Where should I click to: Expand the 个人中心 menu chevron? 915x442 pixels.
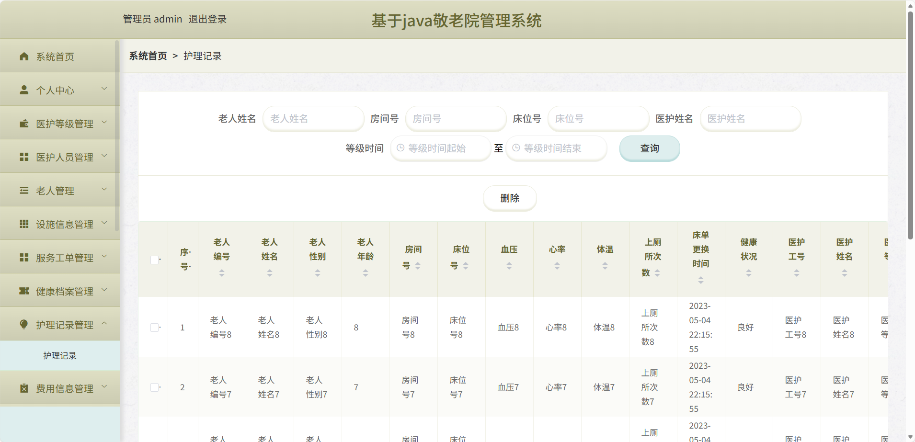click(x=104, y=89)
